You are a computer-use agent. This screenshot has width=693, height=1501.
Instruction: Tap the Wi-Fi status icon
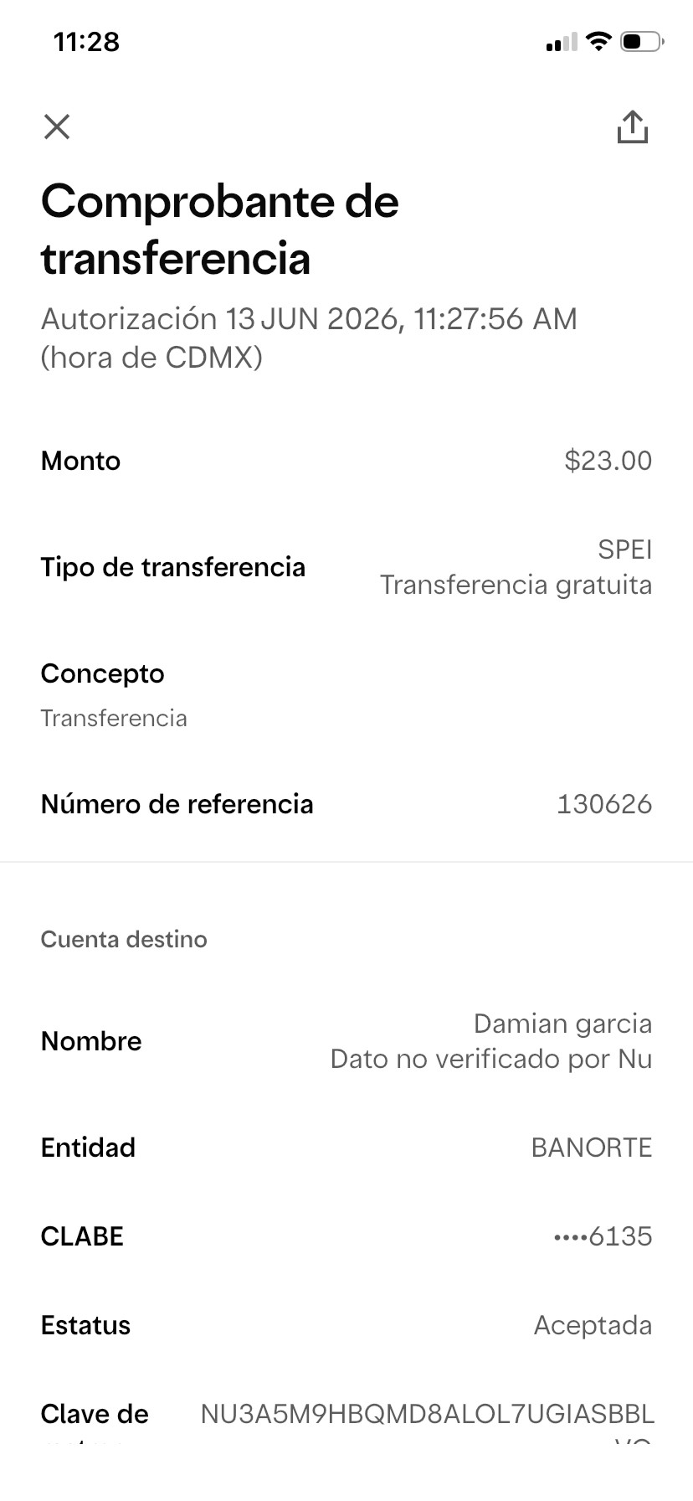598,41
